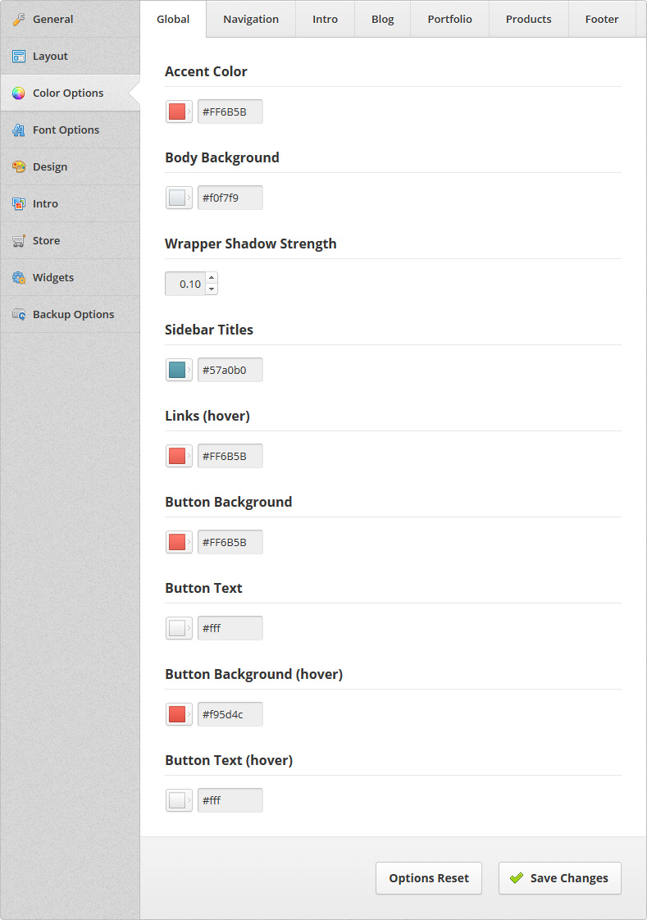Open General settings wrench icon
The width and height of the screenshot is (647, 920).
click(x=19, y=20)
